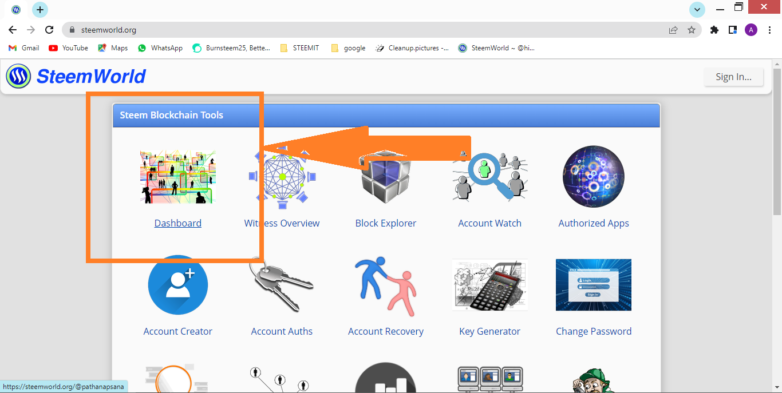Open the Chrome profile avatar menu
The width and height of the screenshot is (782, 393).
[x=751, y=29]
